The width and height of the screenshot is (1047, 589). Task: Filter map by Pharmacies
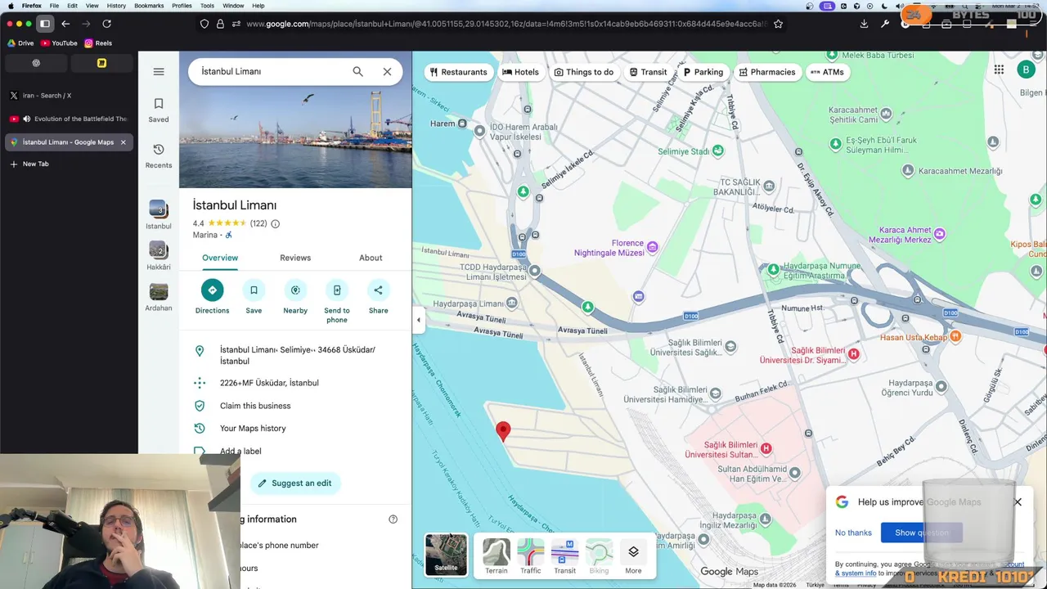click(766, 72)
